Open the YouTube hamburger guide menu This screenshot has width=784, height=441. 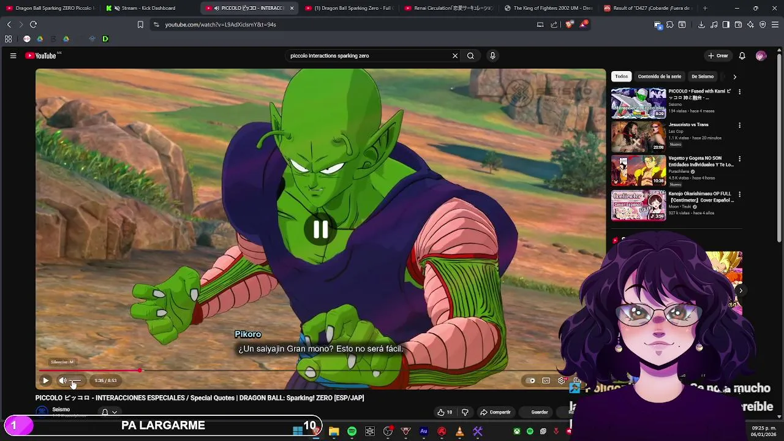point(13,56)
